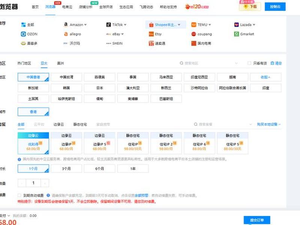Select the TEMU platform icon
This screenshot has height=225, width=300.
pyautogui.click(x=193, y=25)
